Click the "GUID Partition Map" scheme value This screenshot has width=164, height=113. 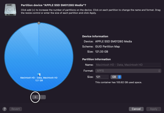pos(107,47)
